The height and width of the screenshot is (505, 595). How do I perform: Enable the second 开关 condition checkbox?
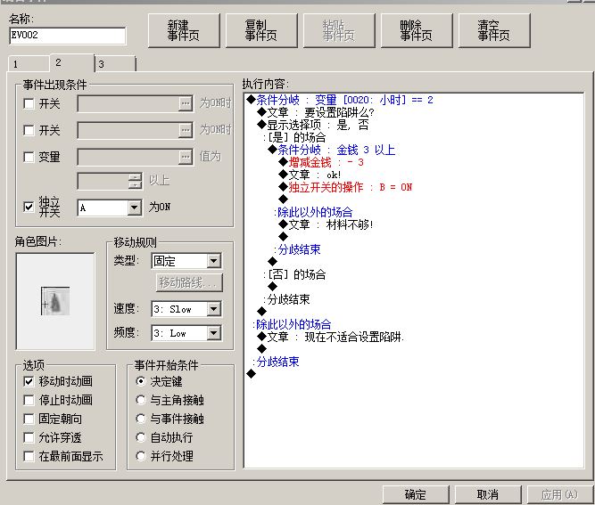point(29,130)
